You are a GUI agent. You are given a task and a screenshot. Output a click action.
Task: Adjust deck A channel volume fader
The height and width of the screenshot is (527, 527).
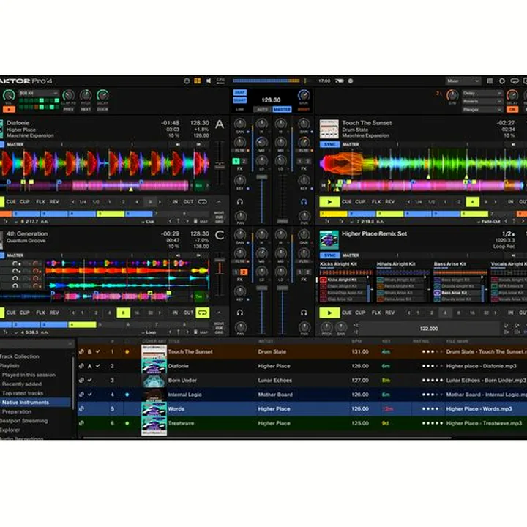262,177
